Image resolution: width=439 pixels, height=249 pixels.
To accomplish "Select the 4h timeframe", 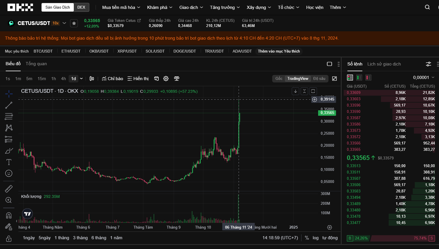I will click(x=63, y=79).
